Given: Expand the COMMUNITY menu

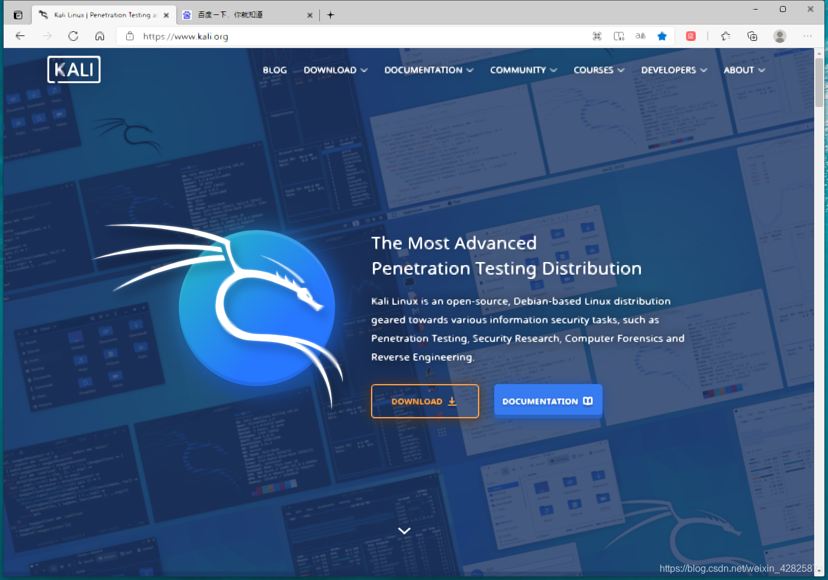Looking at the screenshot, I should coord(523,70).
